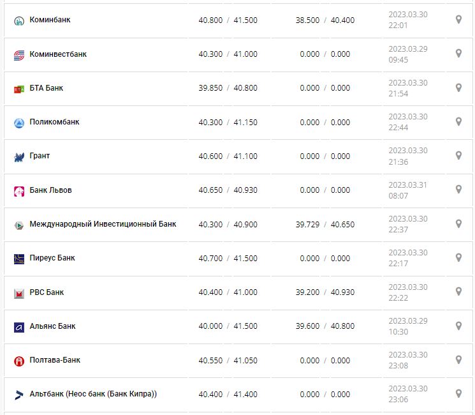This screenshot has width=475, height=415.
Task: Show Коминбанк location with map pin
Action: tap(458, 20)
